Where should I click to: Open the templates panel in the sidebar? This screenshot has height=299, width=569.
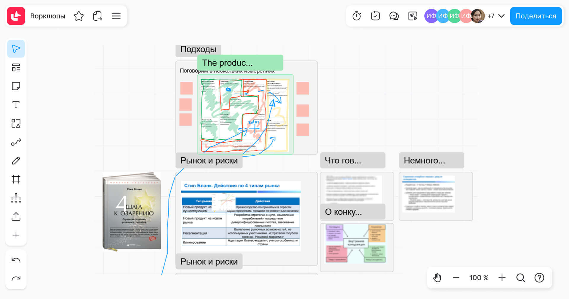tap(16, 67)
